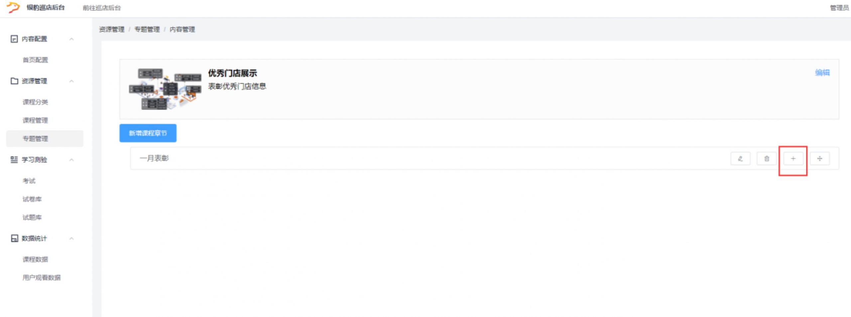Click the blue 新增课程章节 button
This screenshot has width=851, height=317.
tap(148, 133)
